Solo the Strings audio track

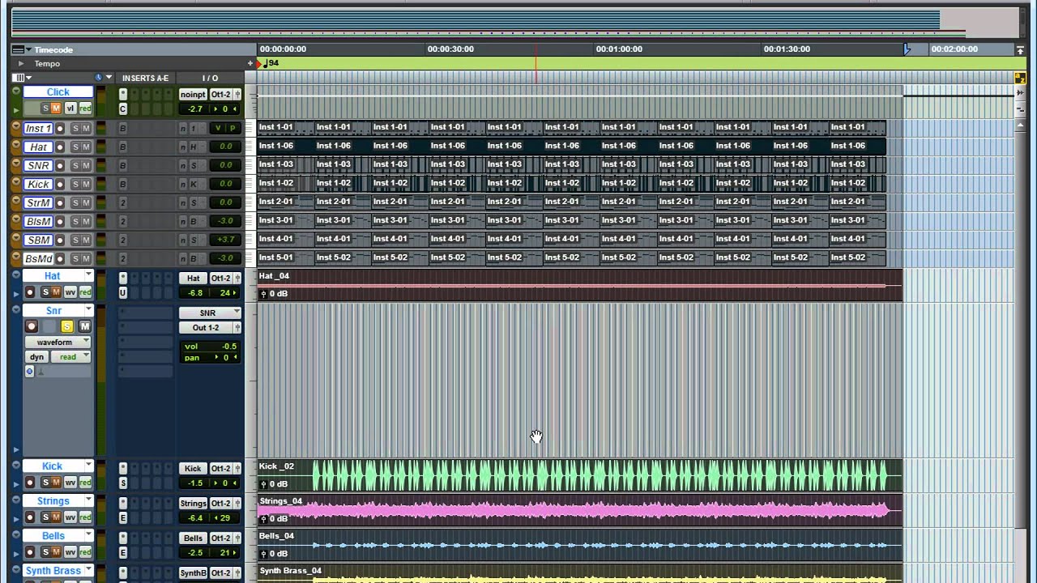[45, 517]
